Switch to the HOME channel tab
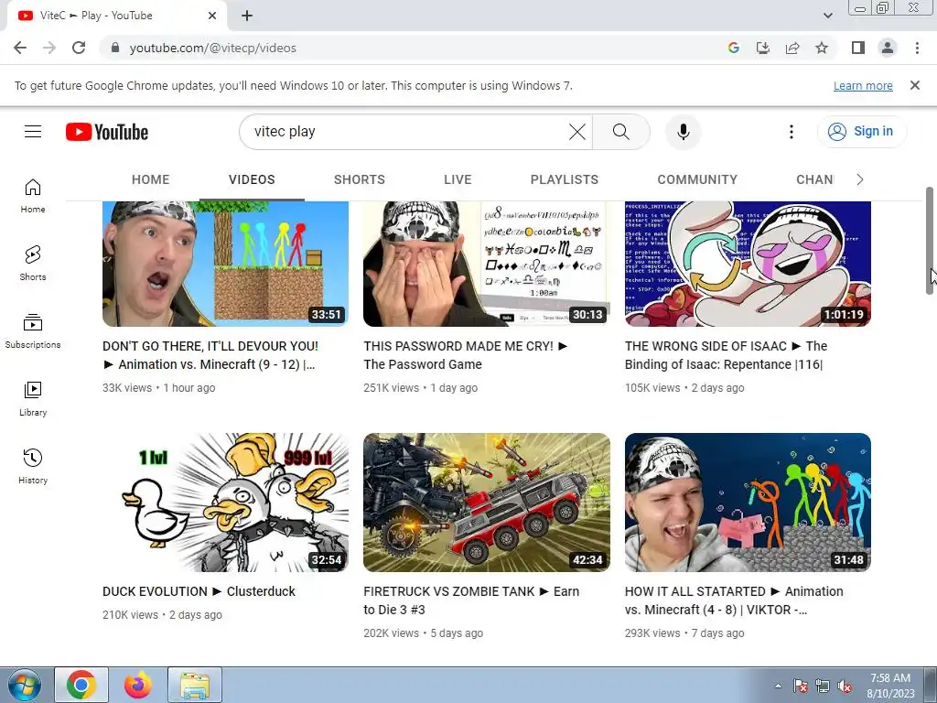The width and height of the screenshot is (937, 703). click(x=151, y=179)
